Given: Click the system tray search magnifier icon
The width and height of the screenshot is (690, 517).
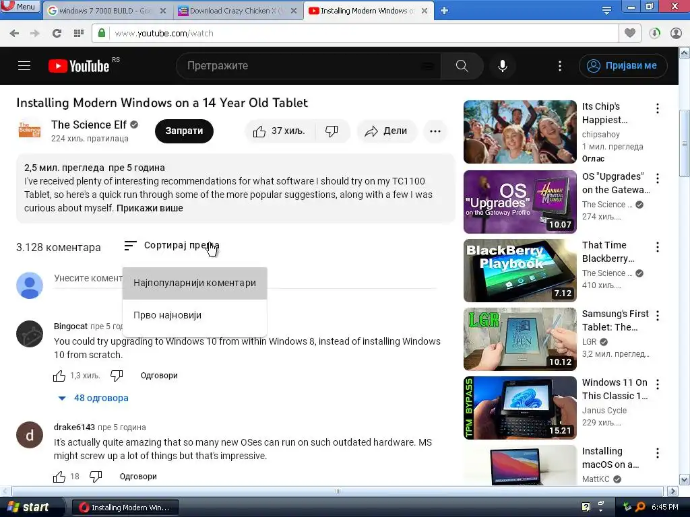Looking at the screenshot, I should [640, 507].
